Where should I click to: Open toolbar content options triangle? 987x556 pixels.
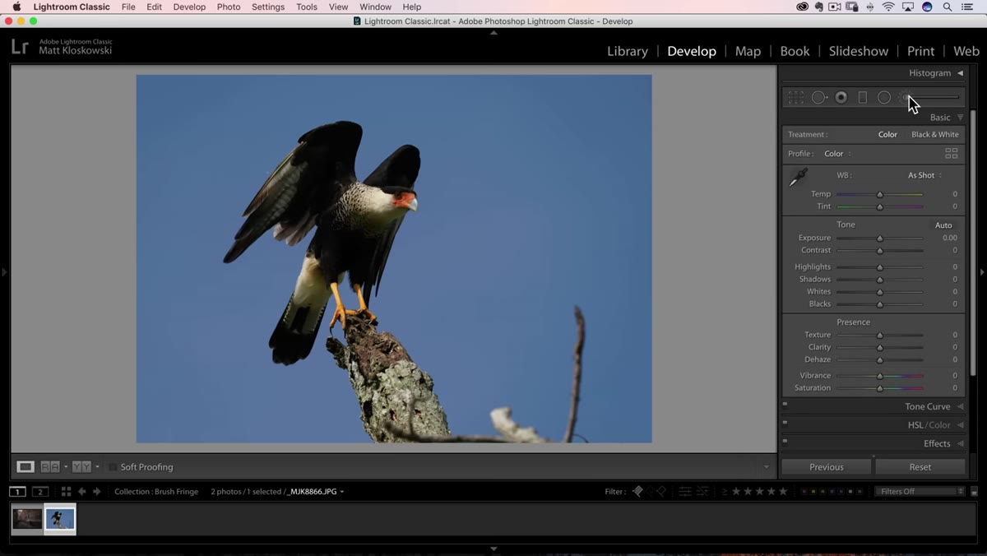(766, 467)
